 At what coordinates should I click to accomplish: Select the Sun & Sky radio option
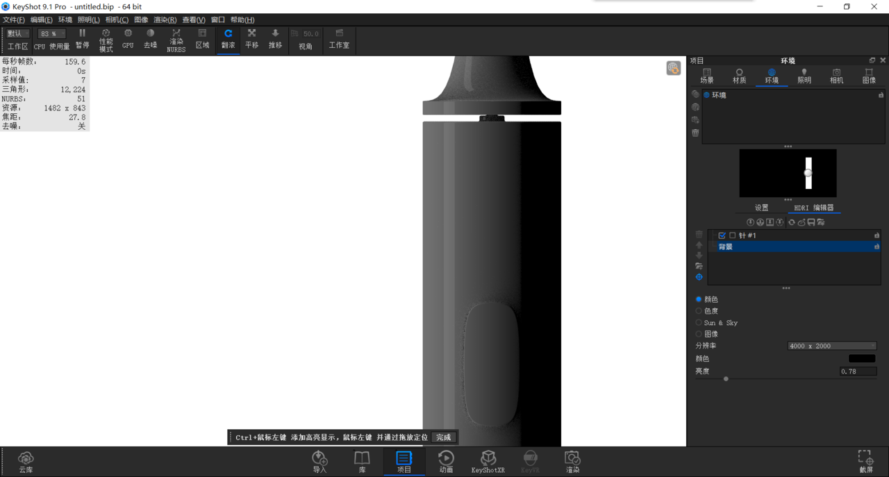click(x=699, y=323)
